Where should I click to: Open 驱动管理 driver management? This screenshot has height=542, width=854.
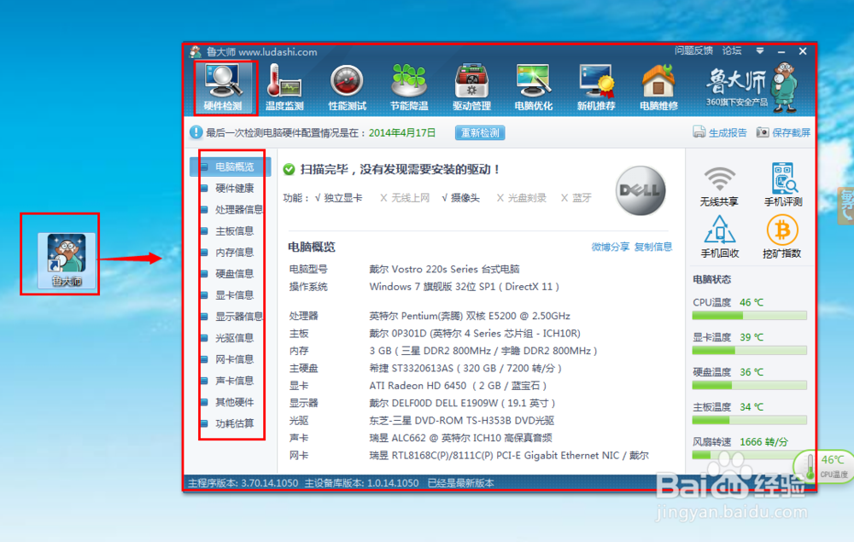pos(471,87)
